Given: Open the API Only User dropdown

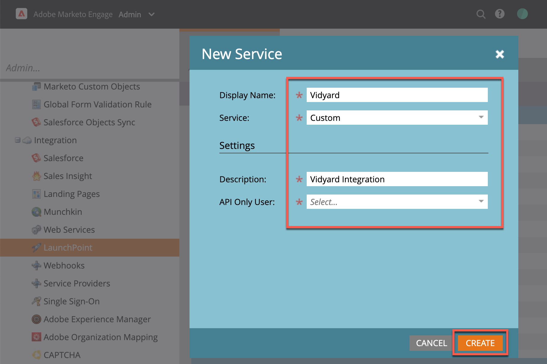Looking at the screenshot, I should 397,202.
